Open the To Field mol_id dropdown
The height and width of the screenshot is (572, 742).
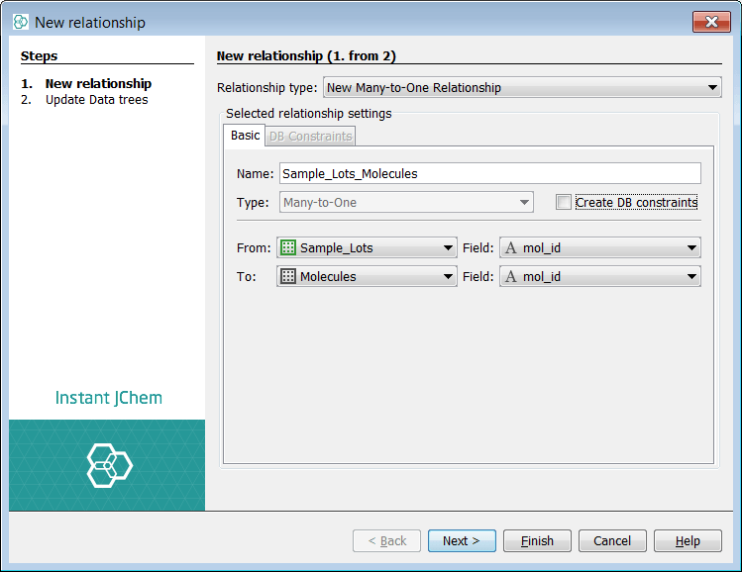pos(691,277)
